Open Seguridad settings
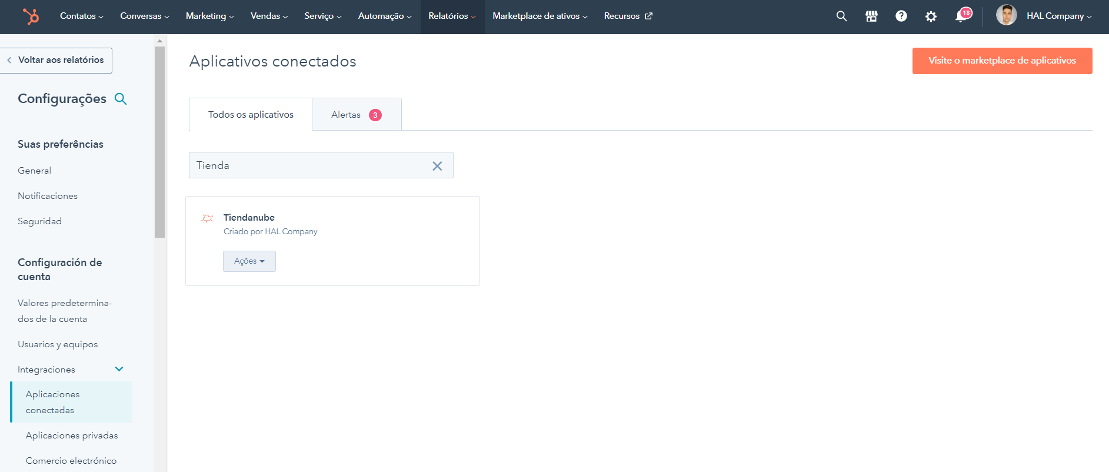The height and width of the screenshot is (472, 1109). [x=39, y=221]
